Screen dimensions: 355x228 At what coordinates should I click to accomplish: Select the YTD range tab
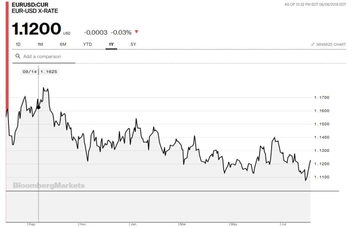click(x=87, y=44)
